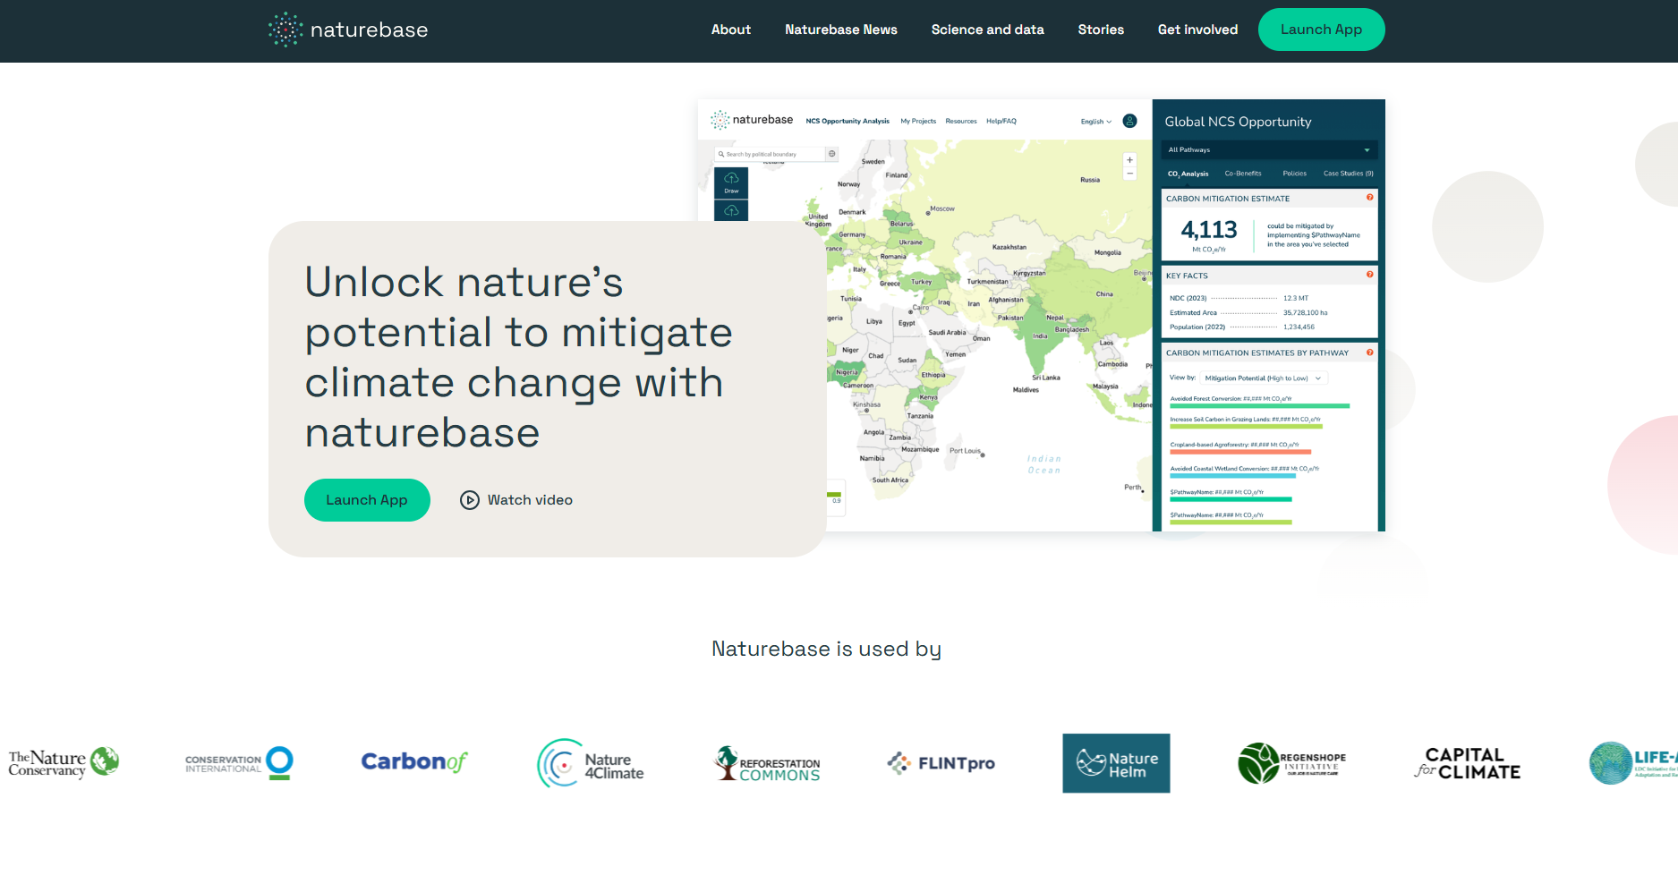The height and width of the screenshot is (875, 1678).
Task: Zoom in on the map with the plus control
Action: (1129, 159)
